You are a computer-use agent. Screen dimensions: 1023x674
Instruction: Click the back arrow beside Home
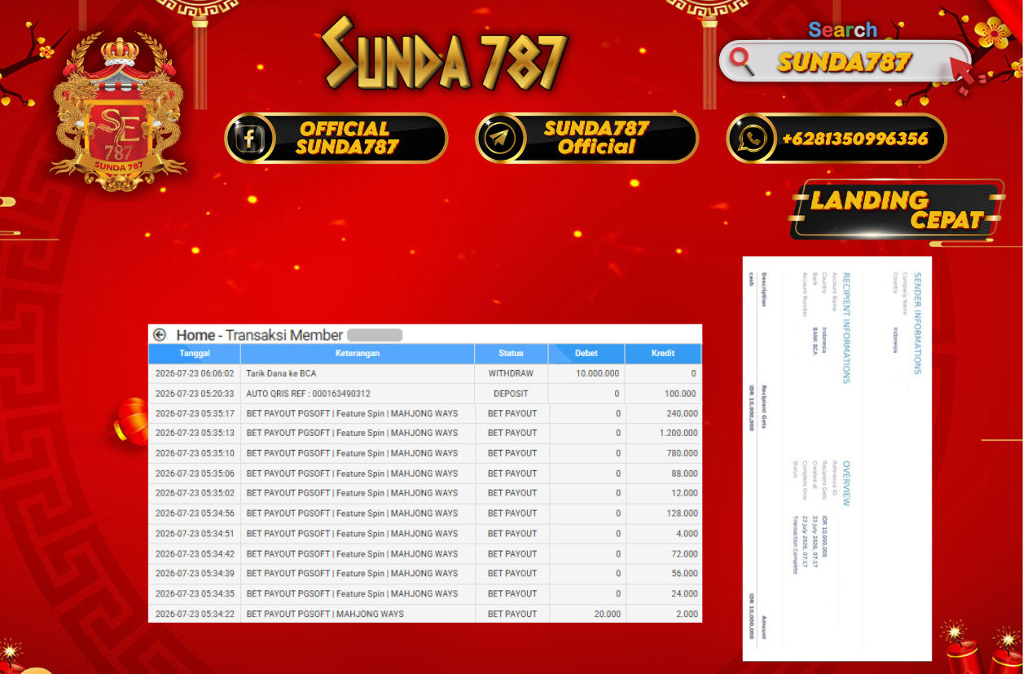[x=160, y=335]
